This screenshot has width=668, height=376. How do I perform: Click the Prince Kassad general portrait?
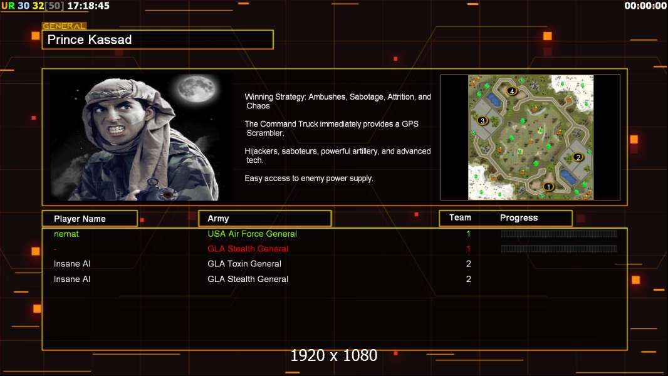pos(142,137)
